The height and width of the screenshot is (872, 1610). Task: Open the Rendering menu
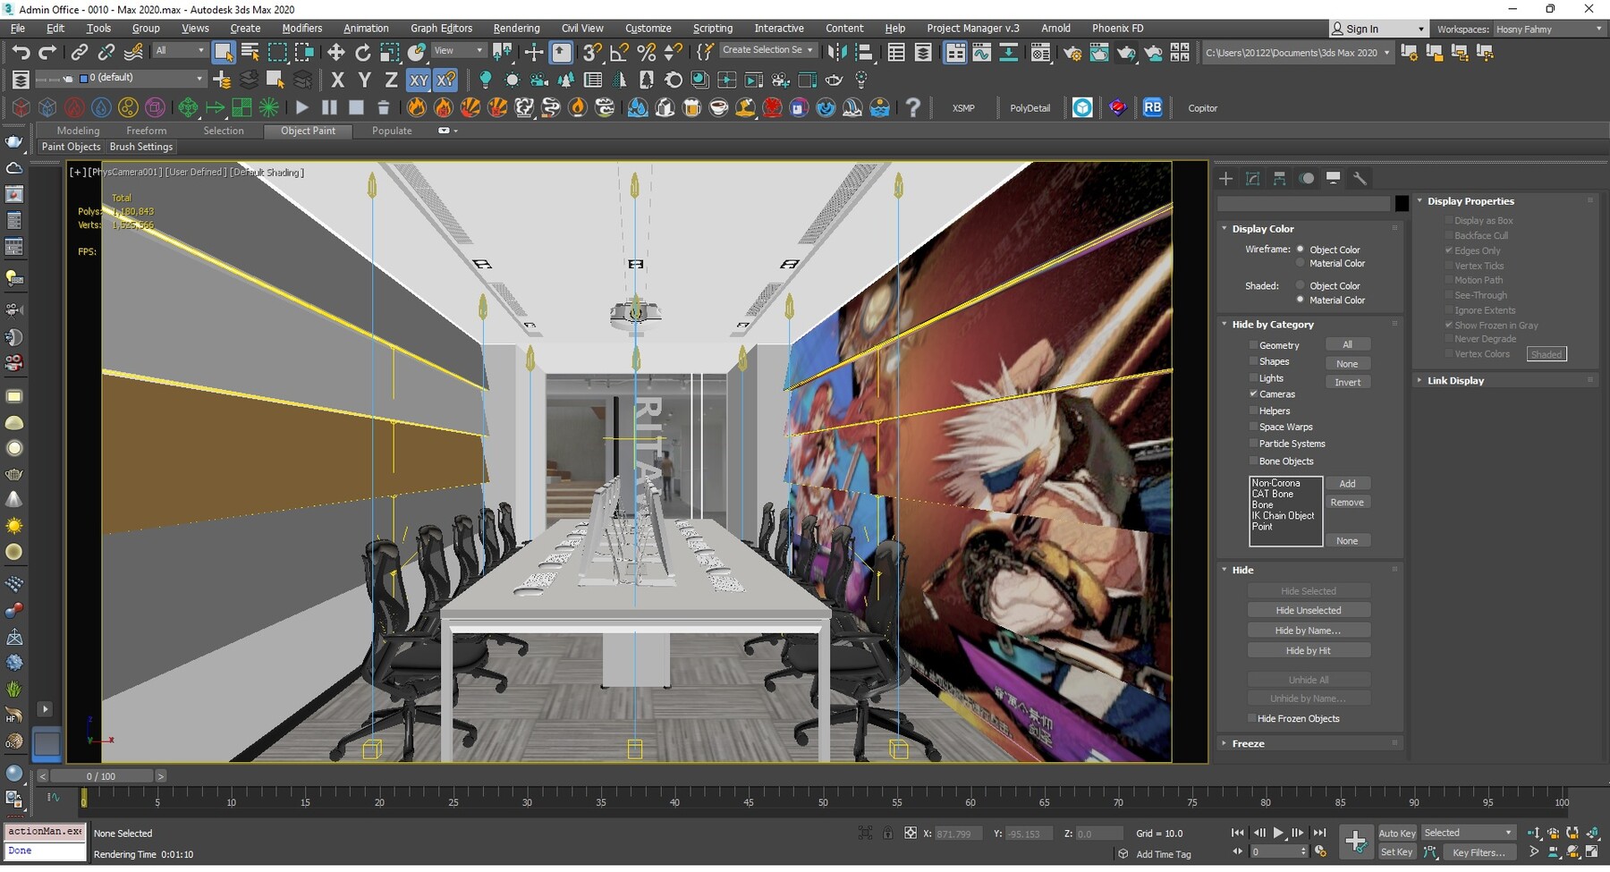[516, 28]
